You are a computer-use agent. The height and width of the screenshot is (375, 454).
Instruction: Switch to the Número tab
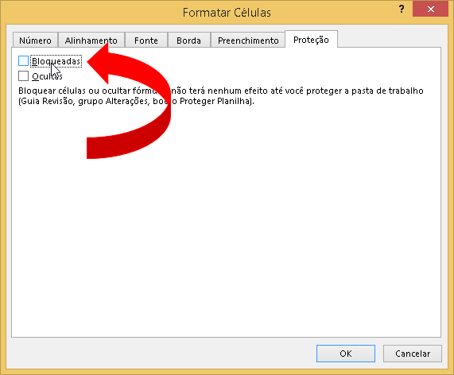pos(35,41)
